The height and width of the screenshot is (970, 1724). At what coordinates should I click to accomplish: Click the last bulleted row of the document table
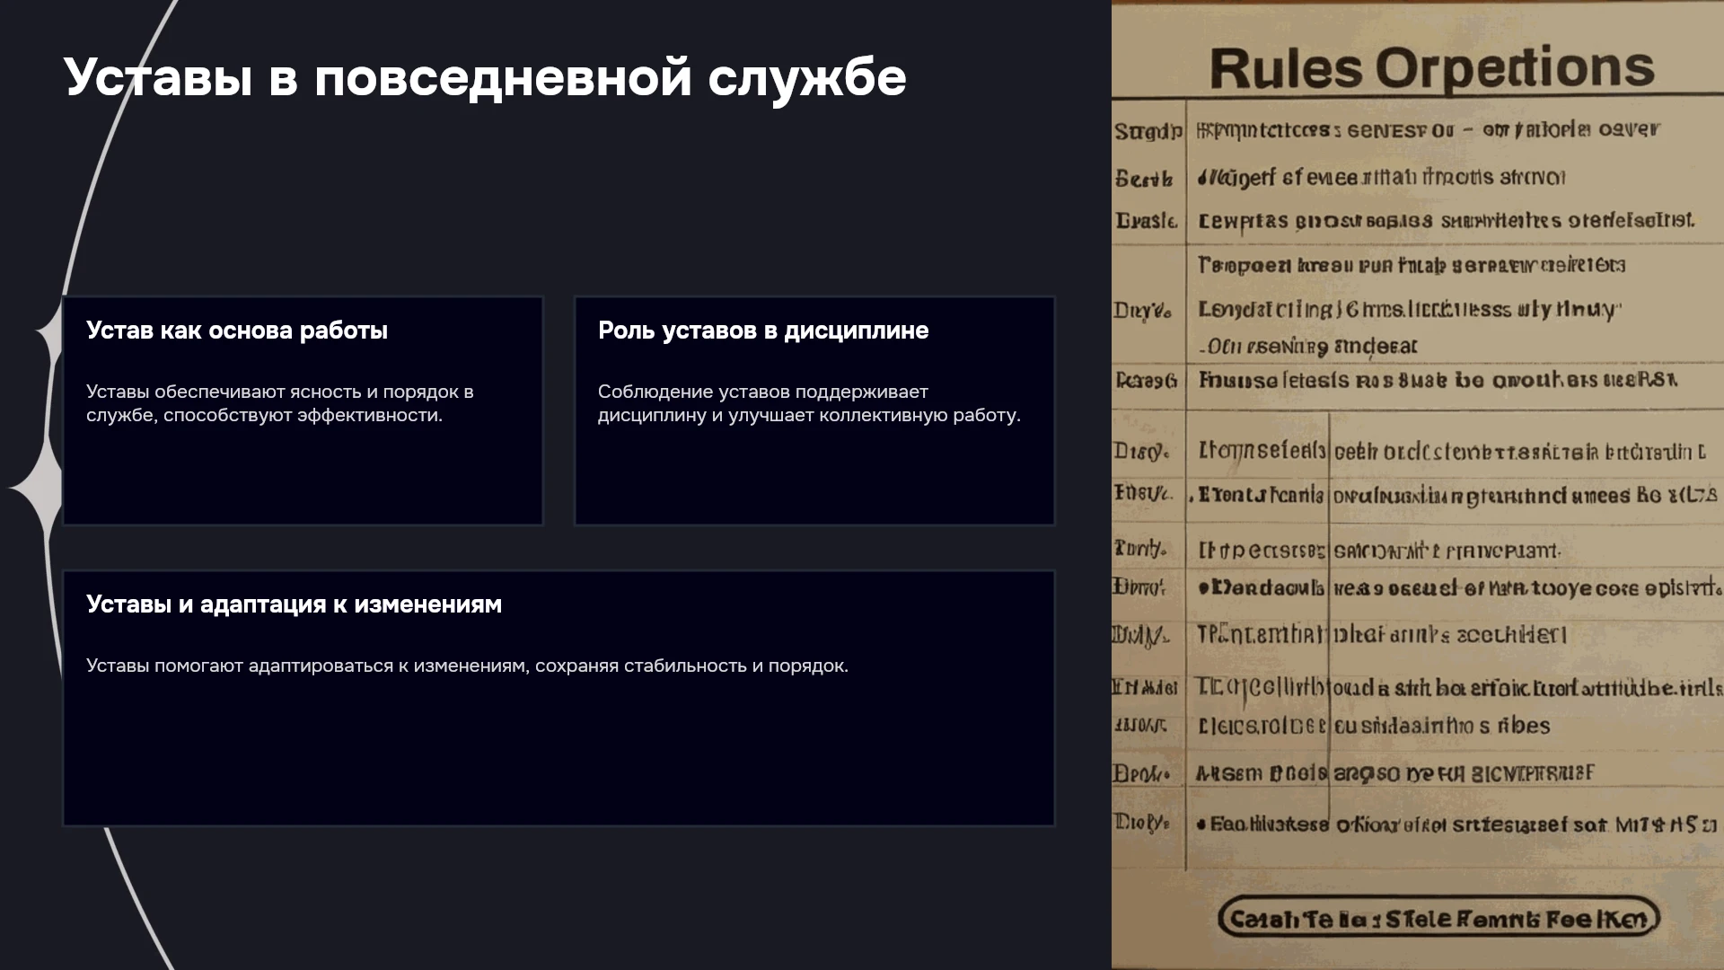pos(1417,824)
